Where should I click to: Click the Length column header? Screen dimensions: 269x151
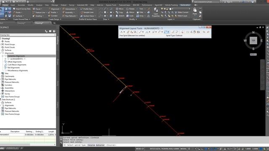click(x=51, y=131)
